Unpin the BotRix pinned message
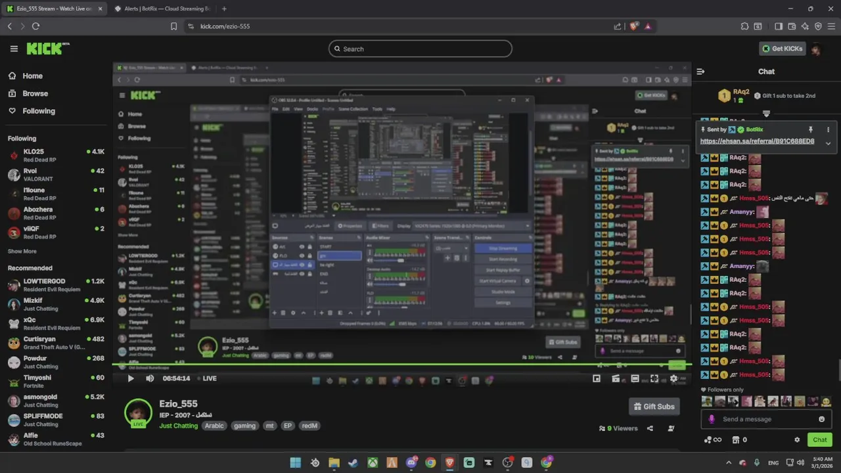The image size is (841, 473). (810, 130)
